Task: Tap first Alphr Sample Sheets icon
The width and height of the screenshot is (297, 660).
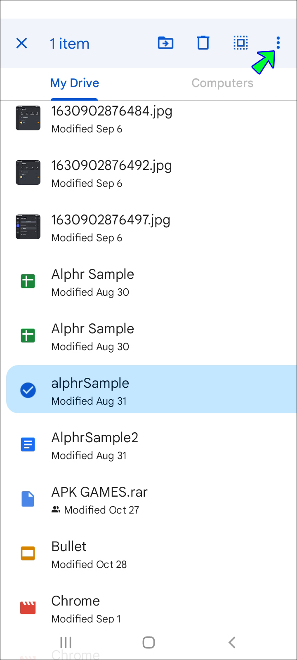Action: 28,281
